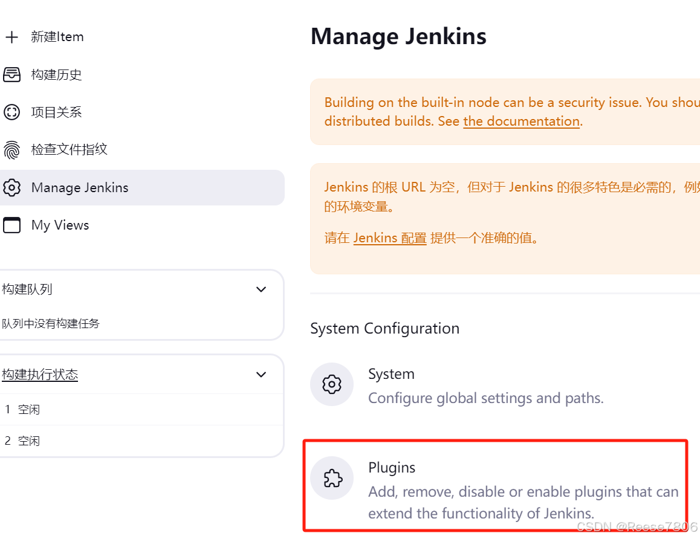Click executor row '2 空闲'
This screenshot has height=539, width=700.
(x=141, y=441)
